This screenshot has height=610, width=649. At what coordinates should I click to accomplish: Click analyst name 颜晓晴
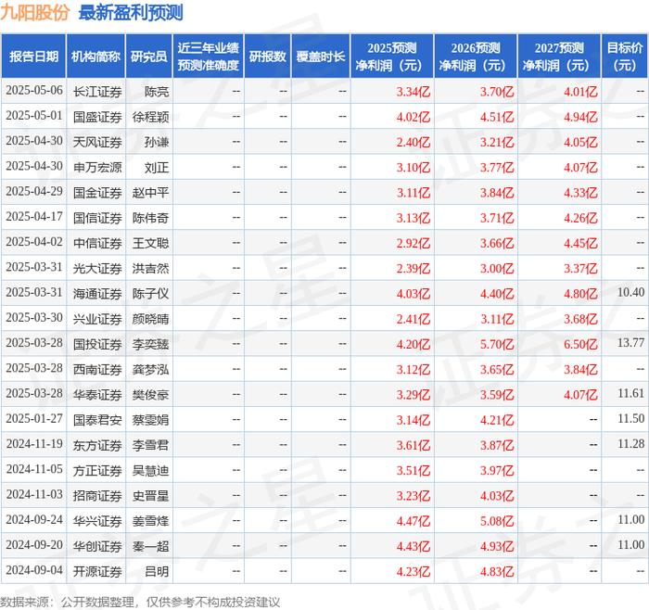click(x=150, y=319)
